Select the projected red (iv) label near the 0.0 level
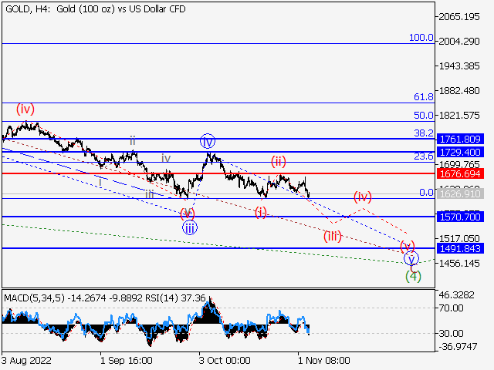 pyautogui.click(x=363, y=197)
